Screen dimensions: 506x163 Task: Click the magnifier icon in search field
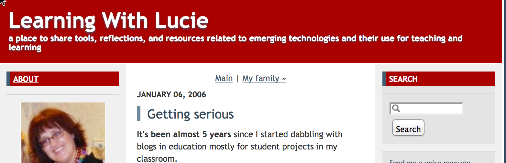pyautogui.click(x=396, y=109)
